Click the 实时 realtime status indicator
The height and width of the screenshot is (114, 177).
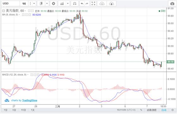[x=162, y=11]
